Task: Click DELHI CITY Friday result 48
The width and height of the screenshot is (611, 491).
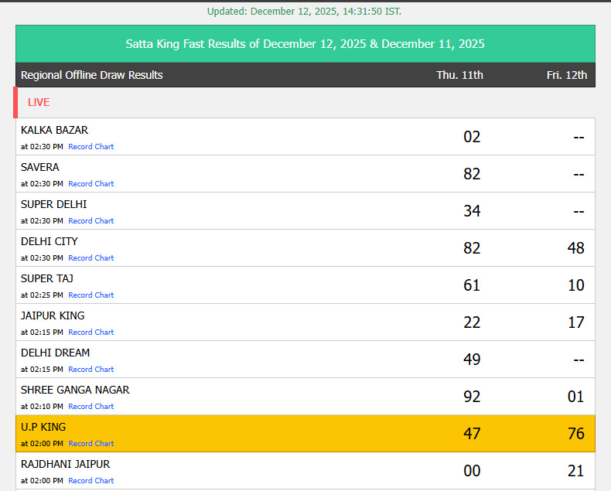Action: point(575,248)
